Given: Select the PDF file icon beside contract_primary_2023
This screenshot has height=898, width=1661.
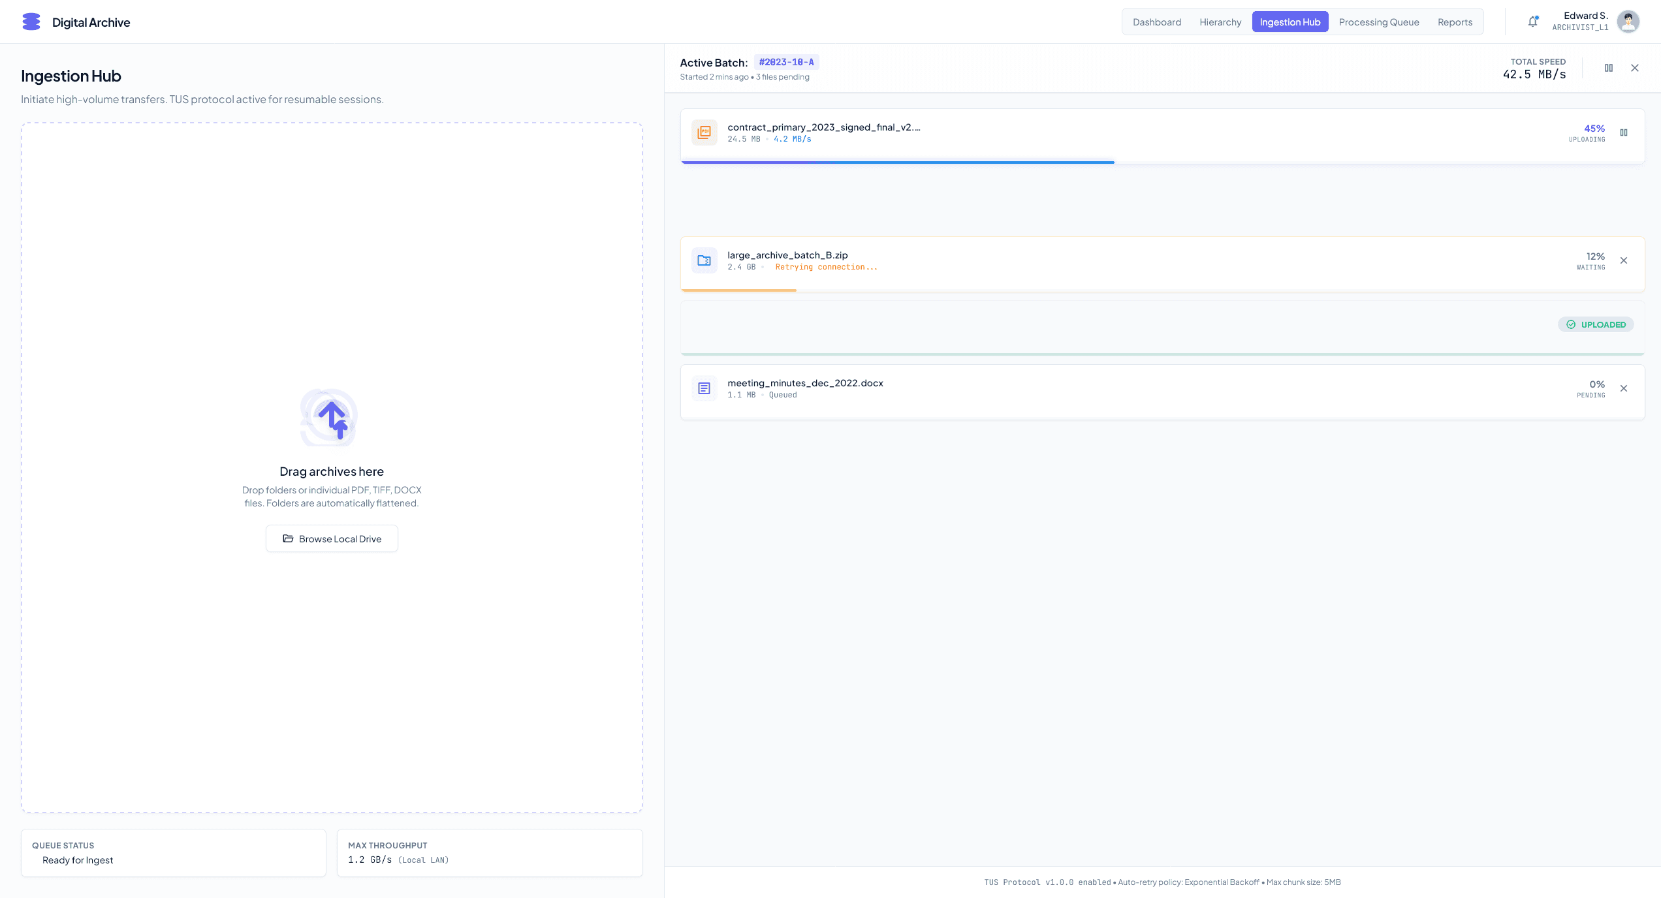Looking at the screenshot, I should click(x=704, y=132).
